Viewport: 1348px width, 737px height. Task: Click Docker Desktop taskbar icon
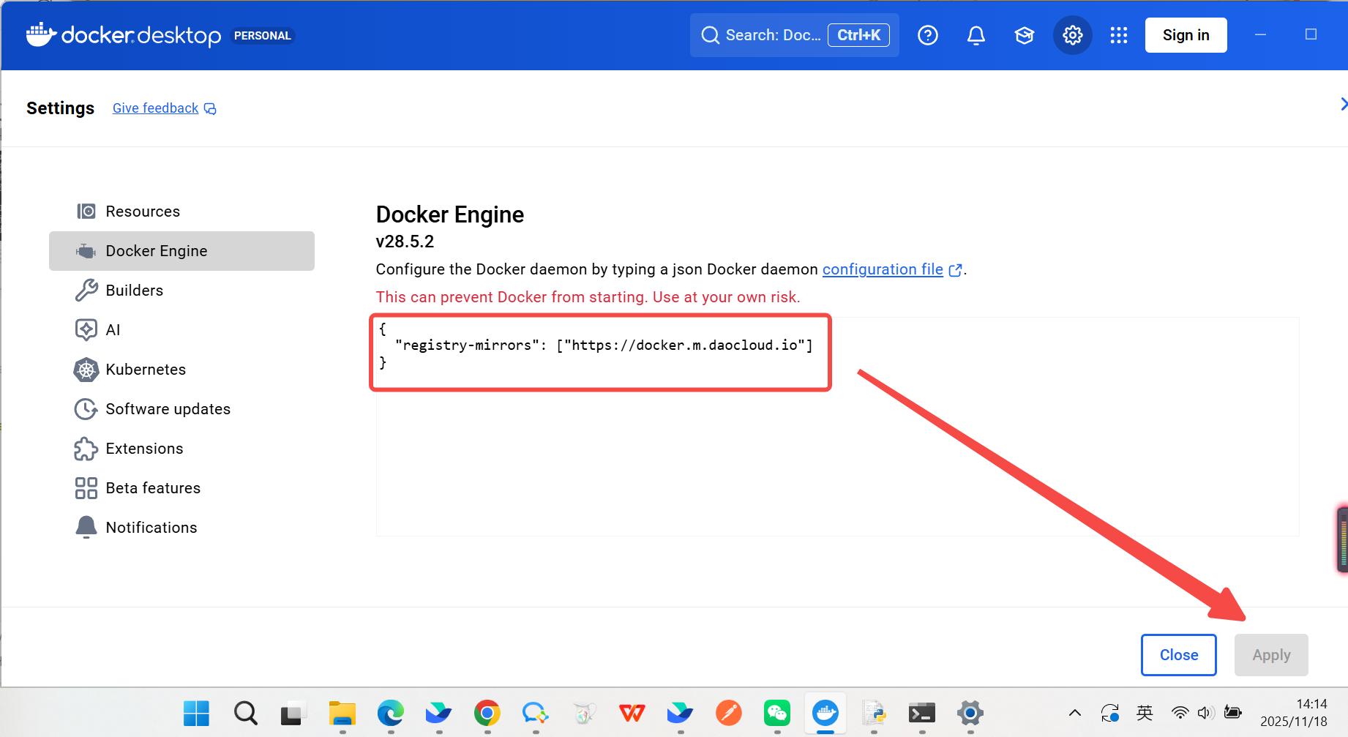[x=825, y=713]
